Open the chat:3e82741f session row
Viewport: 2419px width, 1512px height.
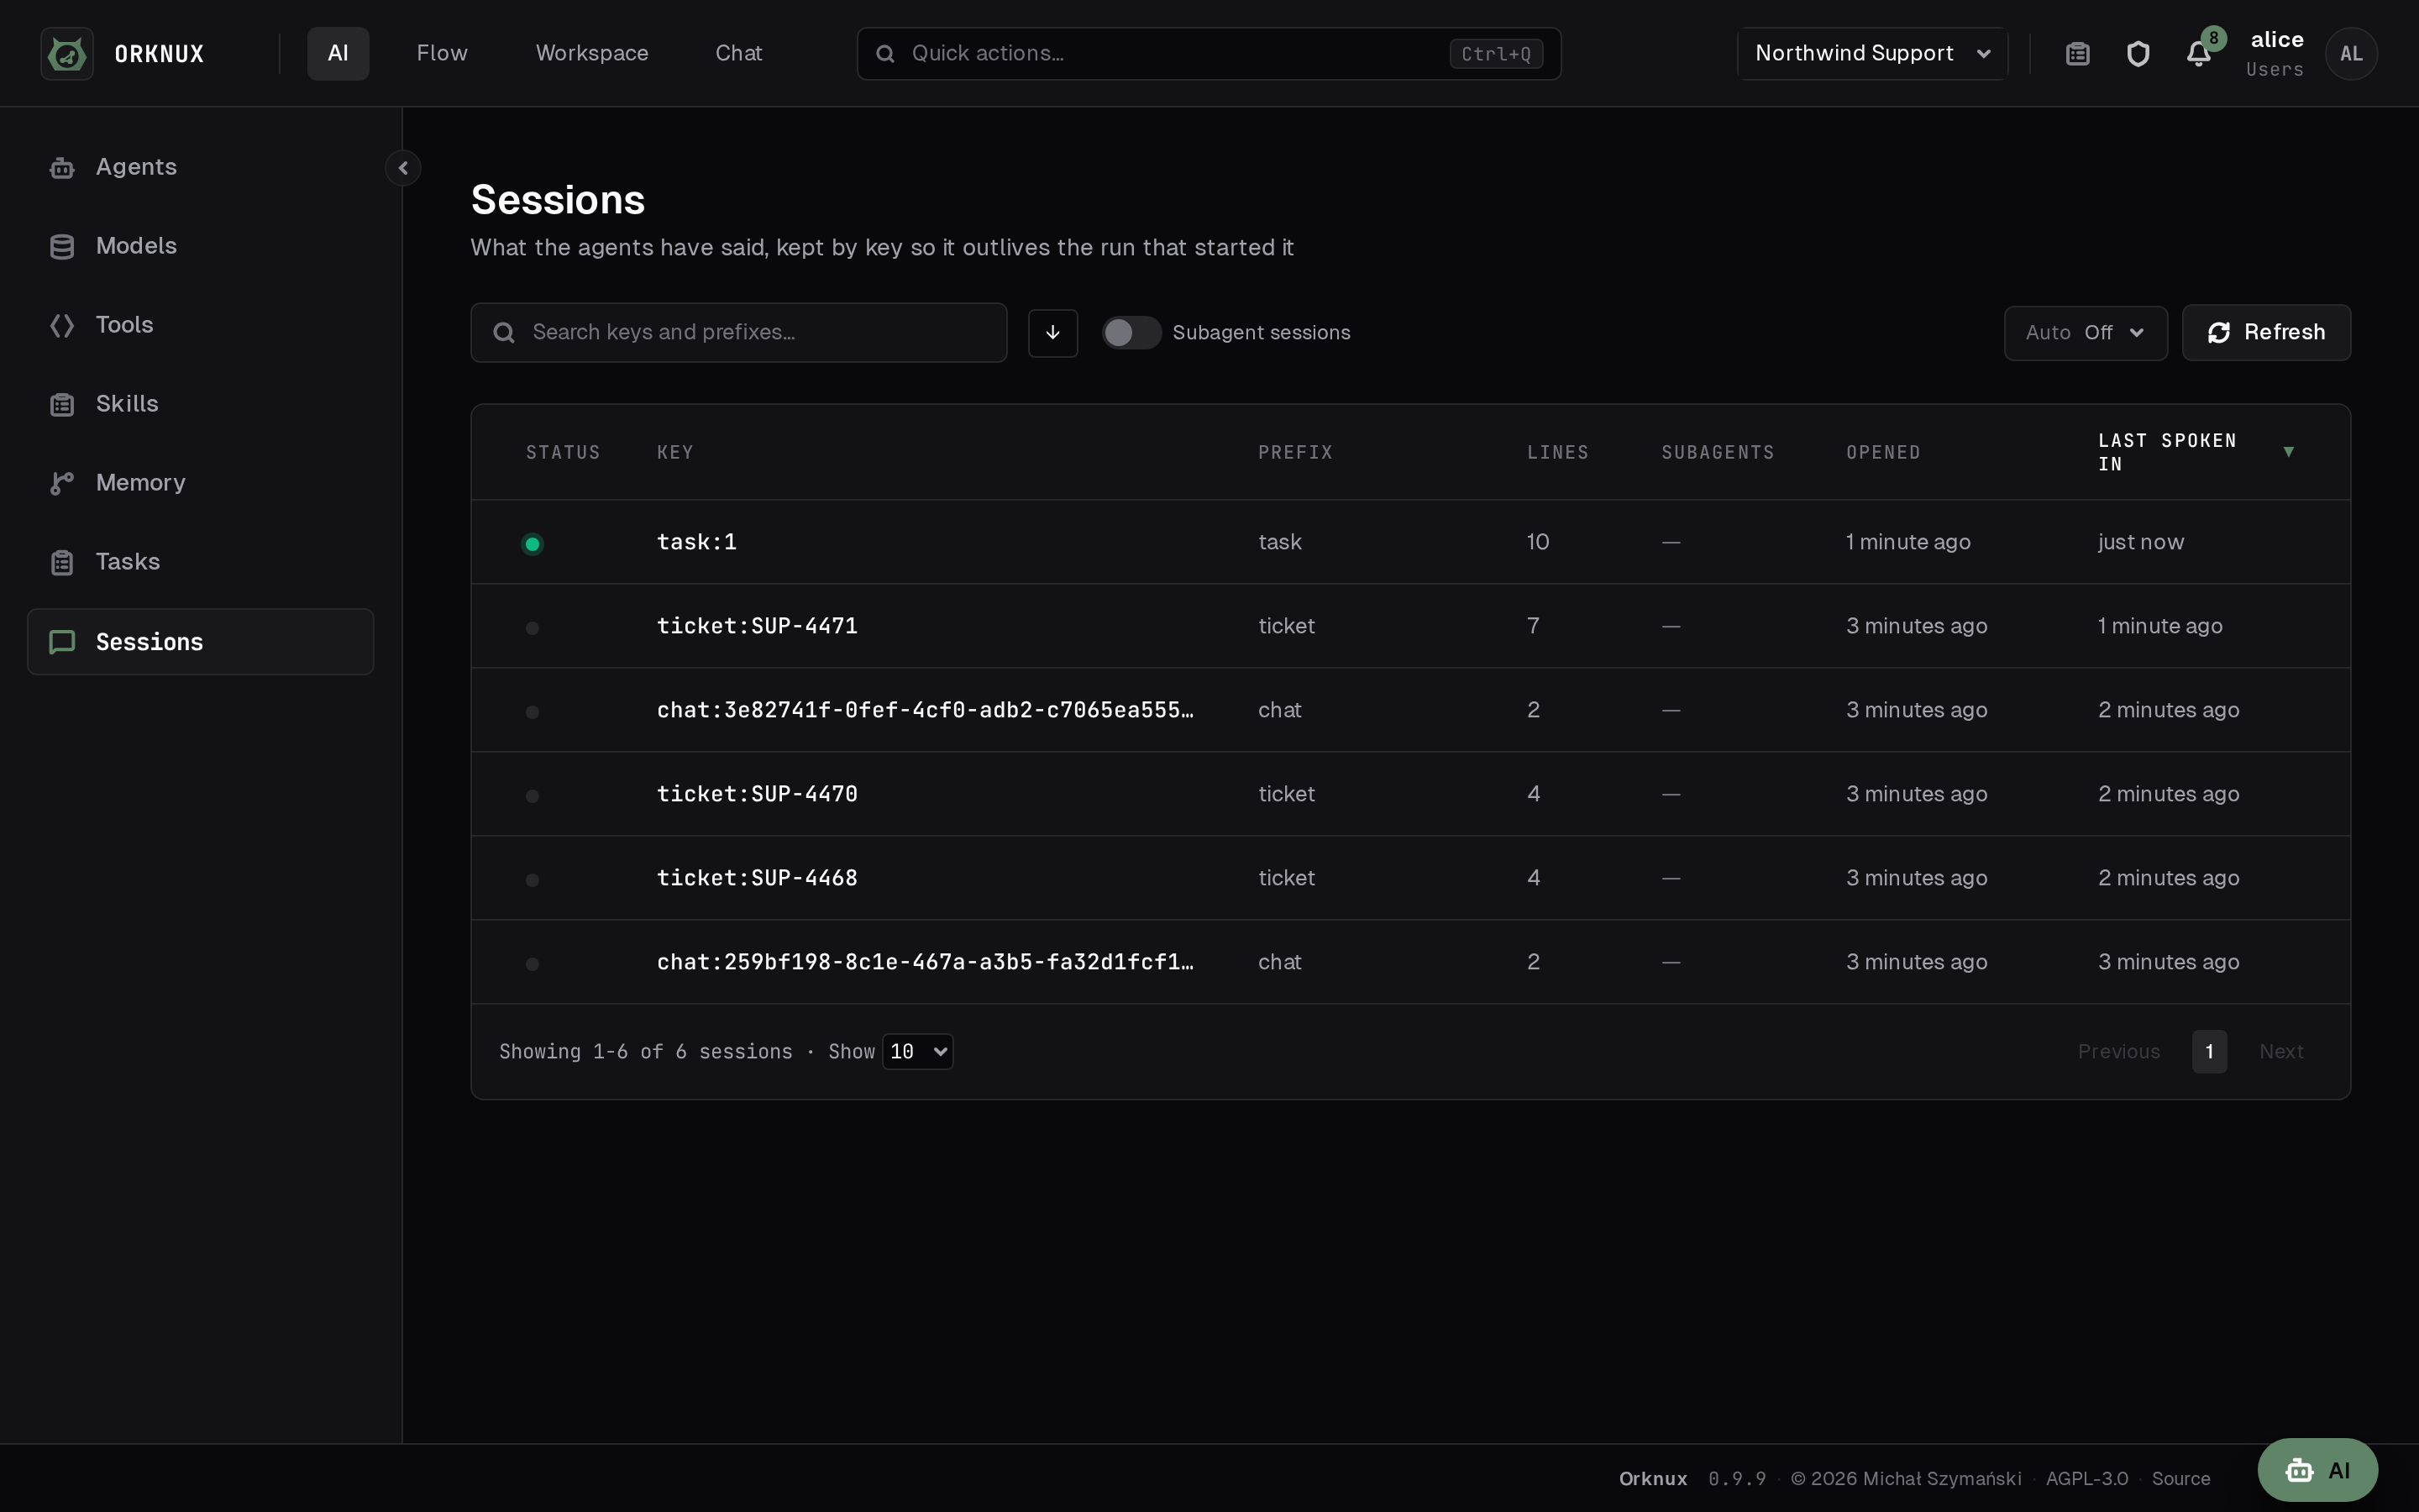click(1410, 710)
